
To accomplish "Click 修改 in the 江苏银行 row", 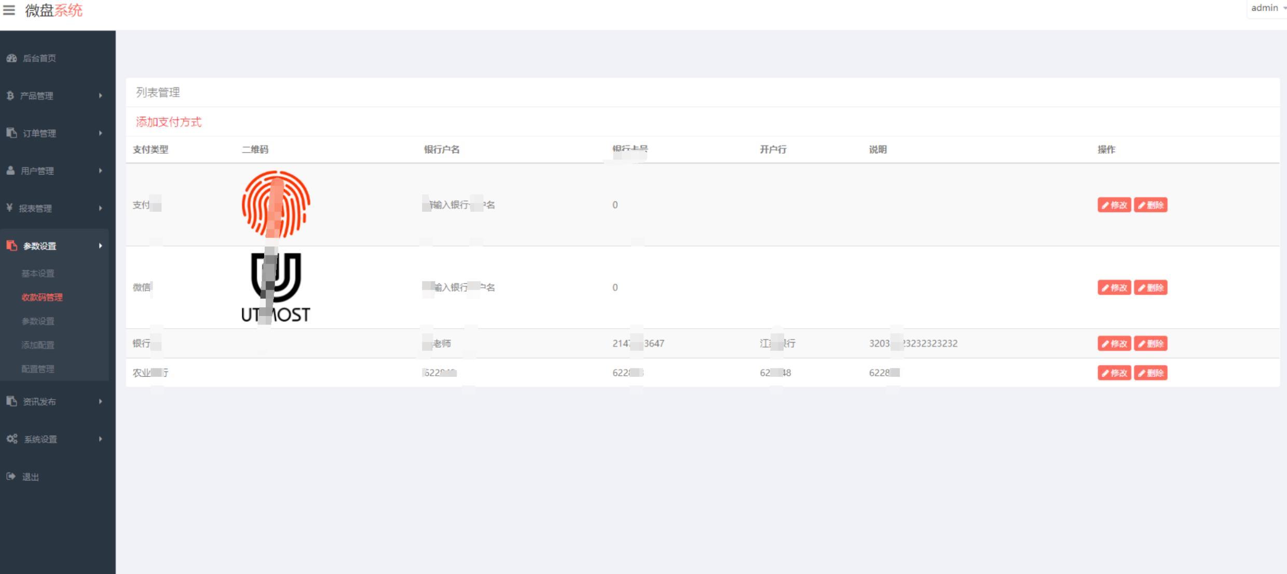I will 1114,344.
